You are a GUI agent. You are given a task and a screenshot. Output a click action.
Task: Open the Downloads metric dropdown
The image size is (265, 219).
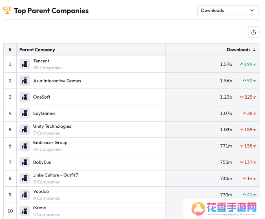click(x=228, y=11)
